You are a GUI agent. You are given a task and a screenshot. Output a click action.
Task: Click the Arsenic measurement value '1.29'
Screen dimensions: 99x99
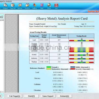coord(59,54)
